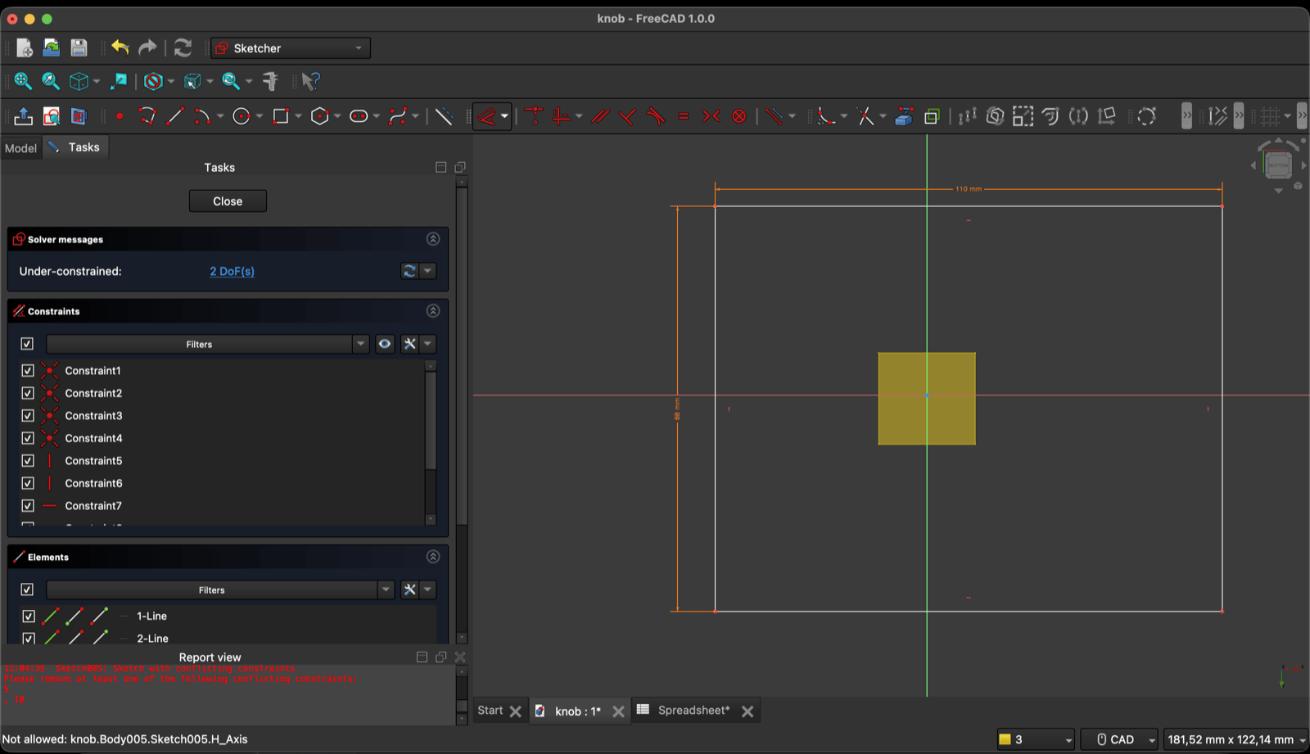This screenshot has height=754, width=1310.
Task: Select the Create Point tool
Action: (x=120, y=116)
